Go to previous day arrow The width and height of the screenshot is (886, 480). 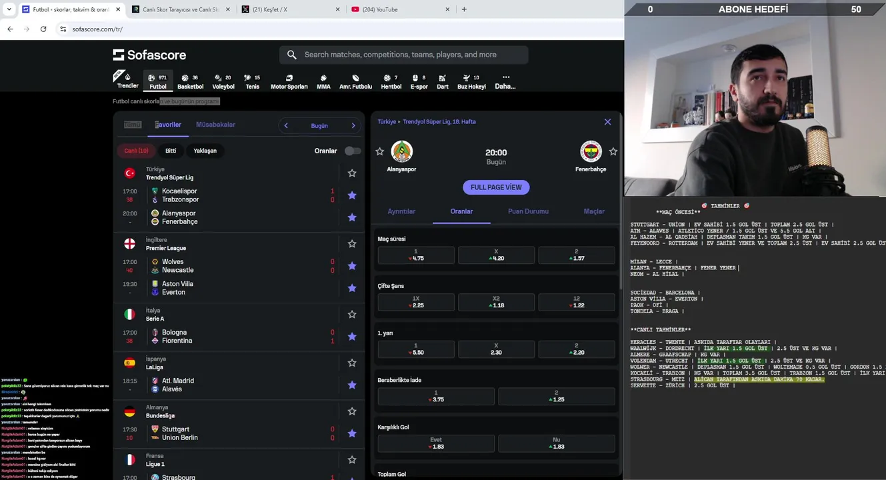point(286,125)
